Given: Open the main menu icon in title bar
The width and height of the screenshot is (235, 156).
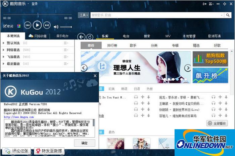Looking at the screenshot, I should coord(211,4).
